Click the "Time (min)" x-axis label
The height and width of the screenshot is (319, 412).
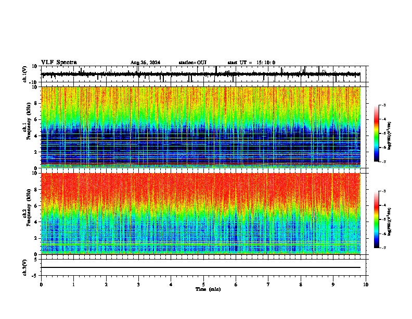tap(208, 289)
